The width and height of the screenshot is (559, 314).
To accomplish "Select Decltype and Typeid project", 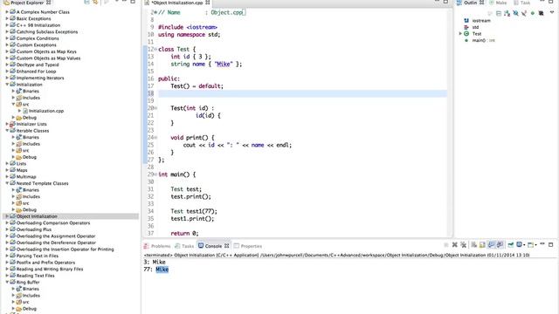I will [38, 65].
